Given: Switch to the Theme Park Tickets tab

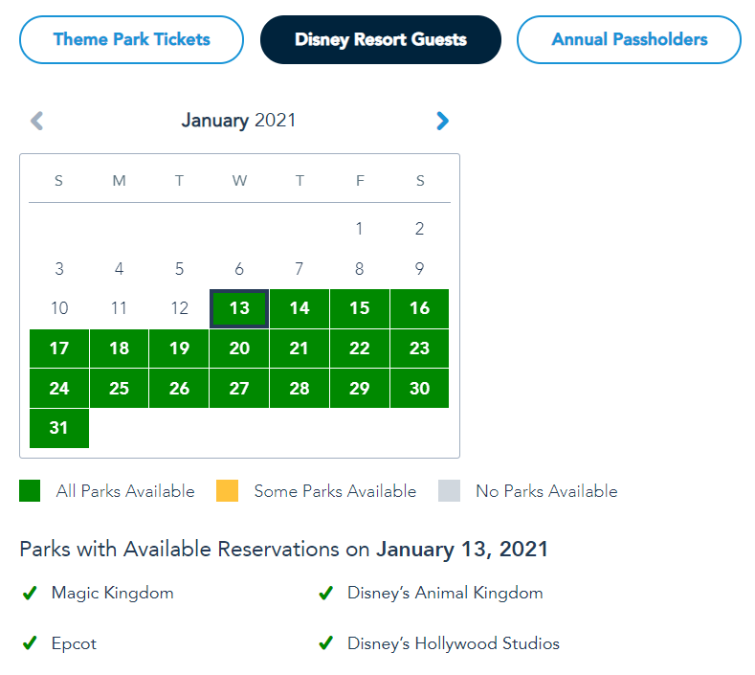Looking at the screenshot, I should pos(132,40).
